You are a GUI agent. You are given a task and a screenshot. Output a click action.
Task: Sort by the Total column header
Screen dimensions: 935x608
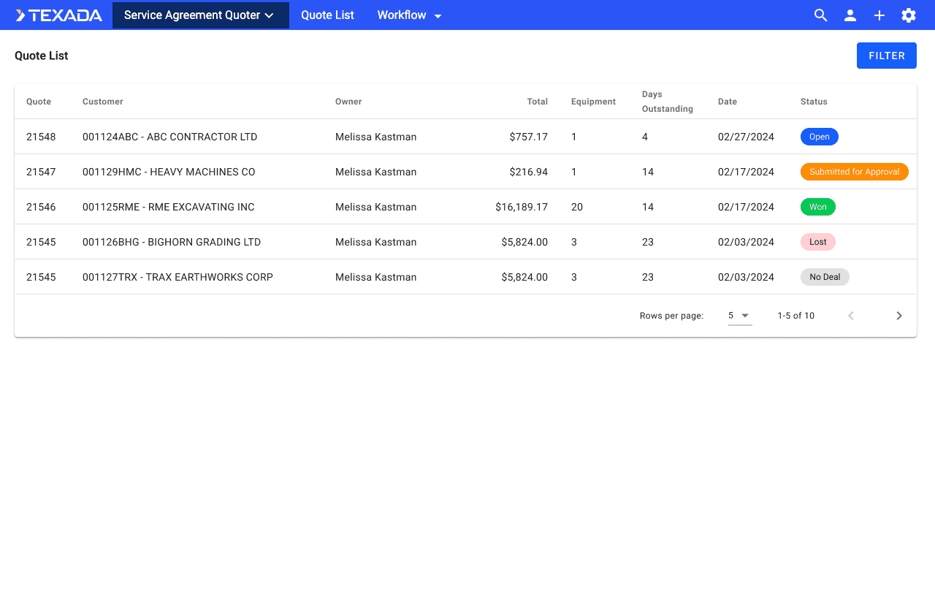[538, 102]
